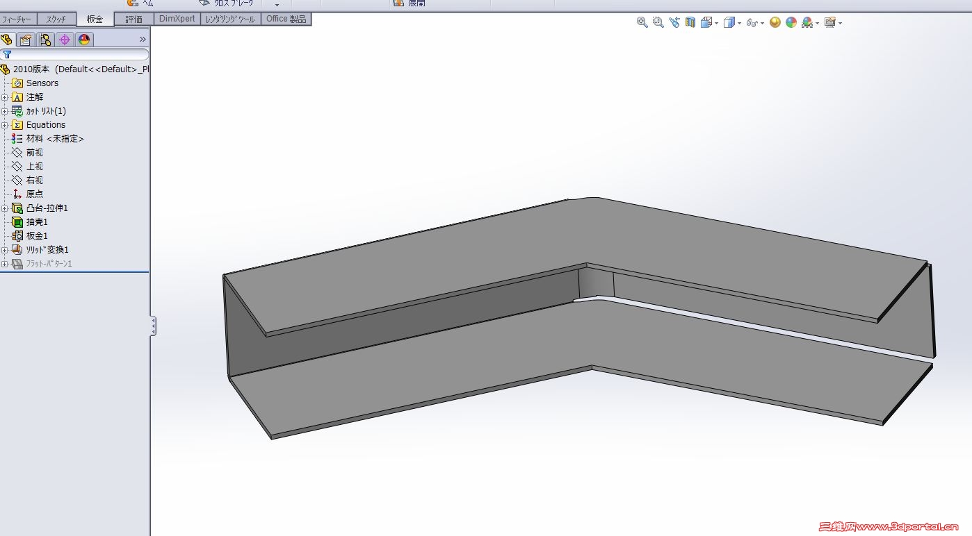Image resolution: width=972 pixels, height=536 pixels.
Task: Select 材料 <未指定> in the tree
Action: click(x=55, y=139)
